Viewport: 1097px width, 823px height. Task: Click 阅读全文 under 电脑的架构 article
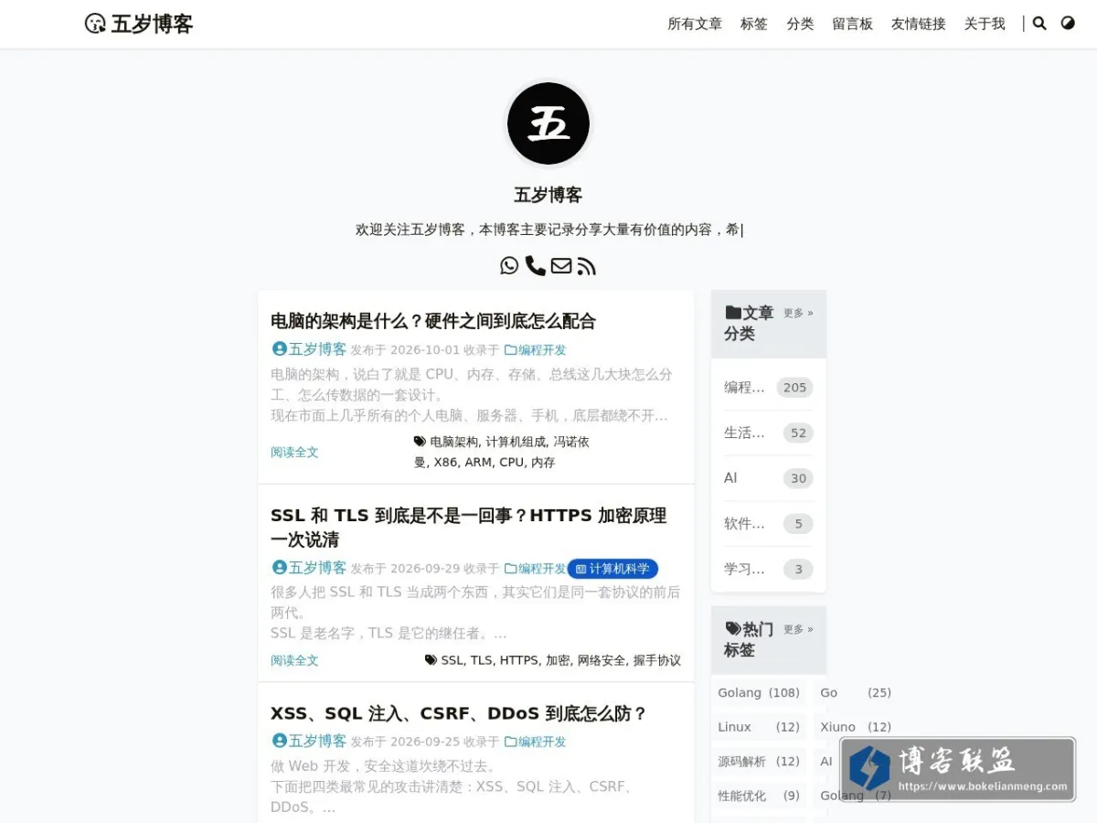coord(294,452)
